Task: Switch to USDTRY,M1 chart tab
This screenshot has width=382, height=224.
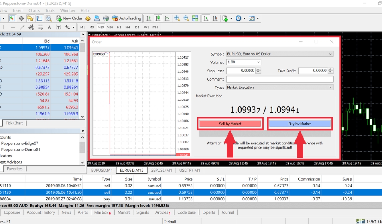Action: [x=190, y=170]
